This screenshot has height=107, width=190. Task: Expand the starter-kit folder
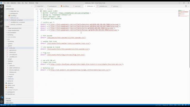point(10,81)
